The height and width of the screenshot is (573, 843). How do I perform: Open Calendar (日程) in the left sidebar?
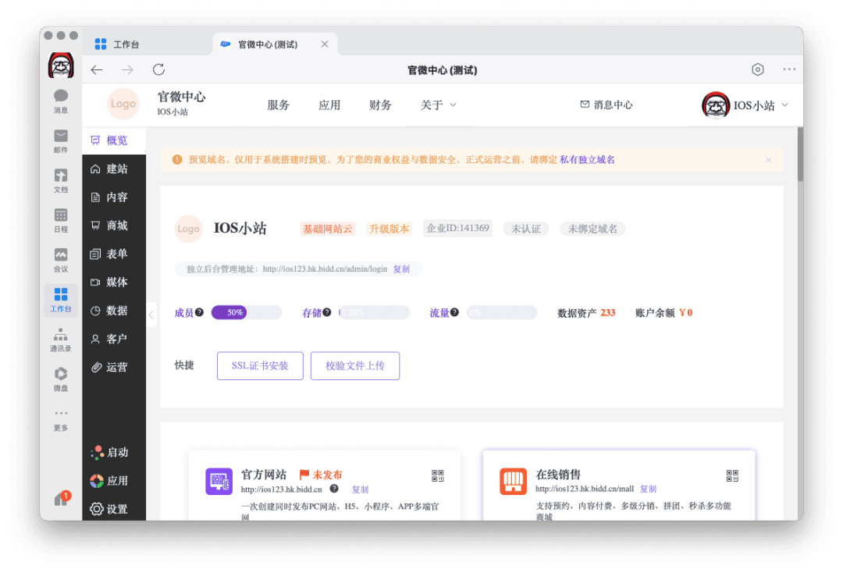[61, 220]
